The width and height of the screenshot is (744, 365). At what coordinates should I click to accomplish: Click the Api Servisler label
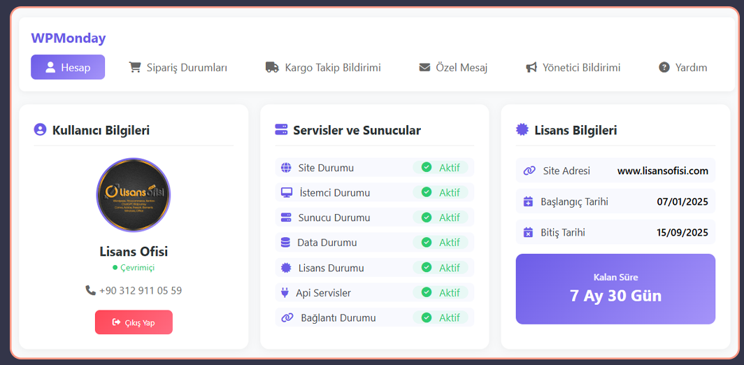coord(324,293)
